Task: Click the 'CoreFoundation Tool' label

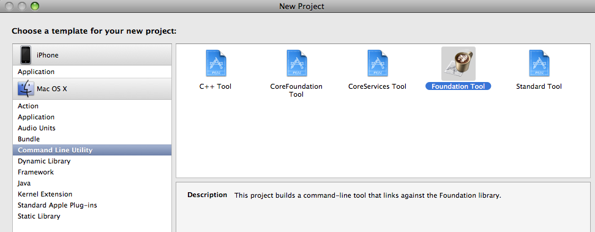Action: point(296,91)
